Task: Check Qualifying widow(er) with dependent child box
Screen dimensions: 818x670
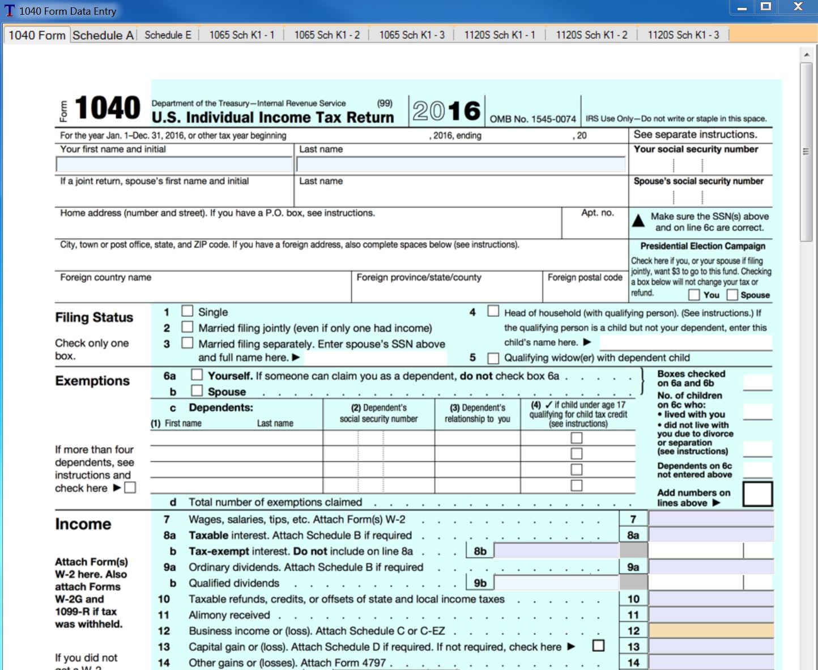Action: coord(493,358)
